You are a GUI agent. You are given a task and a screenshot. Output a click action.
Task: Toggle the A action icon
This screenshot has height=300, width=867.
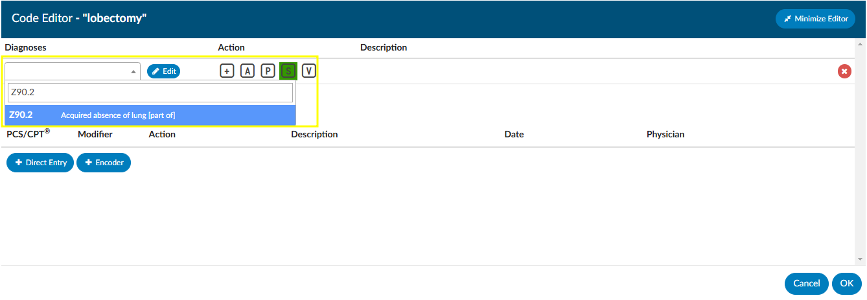pyautogui.click(x=248, y=71)
